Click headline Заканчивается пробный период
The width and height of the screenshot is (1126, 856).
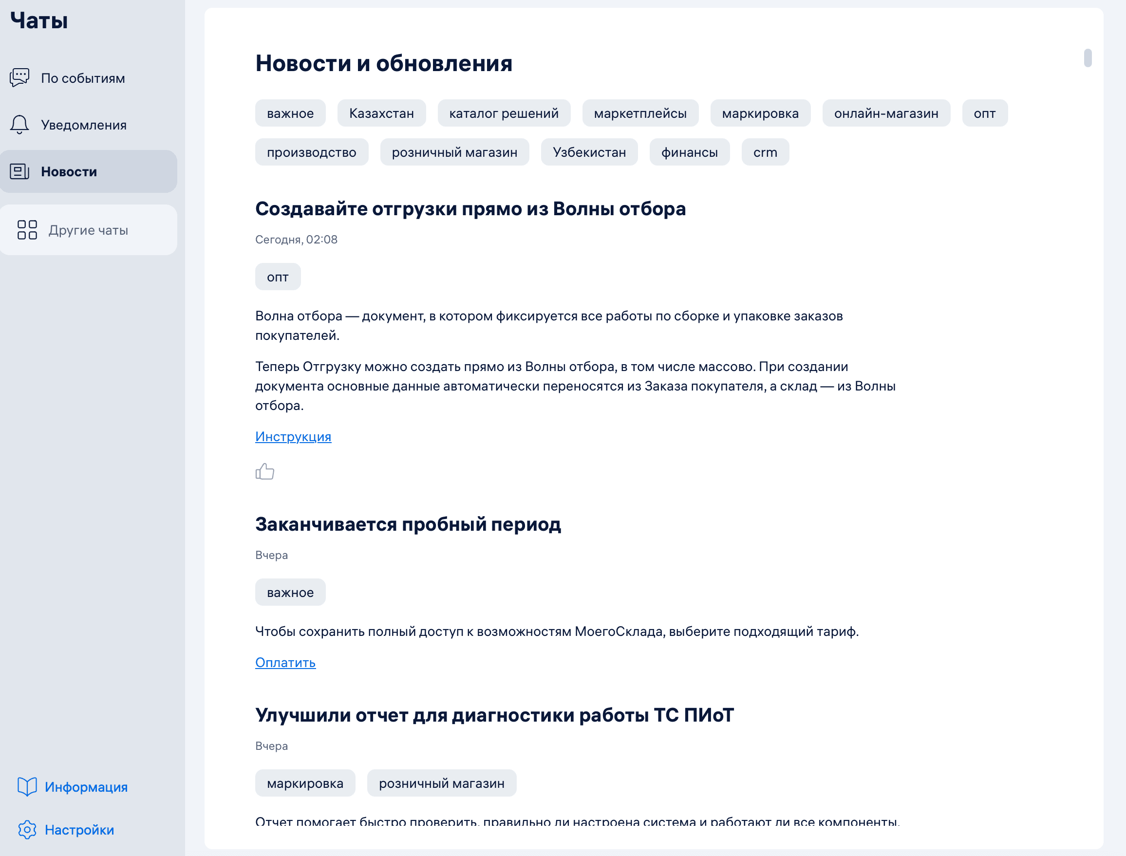pyautogui.click(x=408, y=524)
